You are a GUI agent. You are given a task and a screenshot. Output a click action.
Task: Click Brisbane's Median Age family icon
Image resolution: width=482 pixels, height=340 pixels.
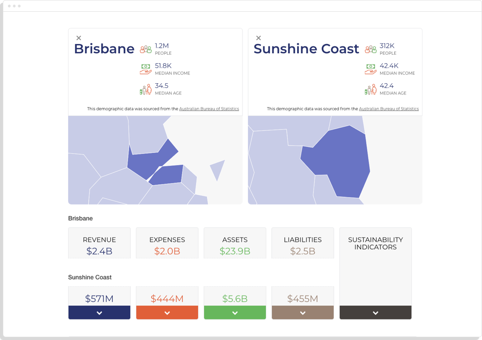coord(145,89)
